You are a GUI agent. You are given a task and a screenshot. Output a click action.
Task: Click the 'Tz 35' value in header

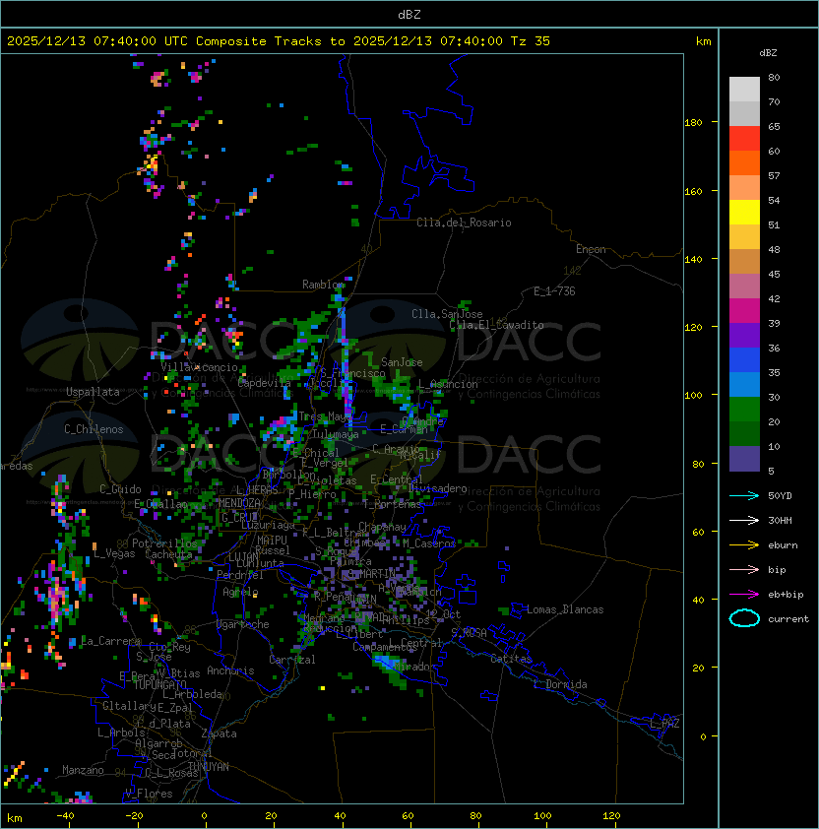tap(531, 41)
